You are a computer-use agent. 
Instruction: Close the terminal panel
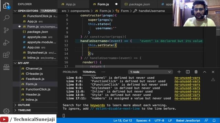coord(213,72)
